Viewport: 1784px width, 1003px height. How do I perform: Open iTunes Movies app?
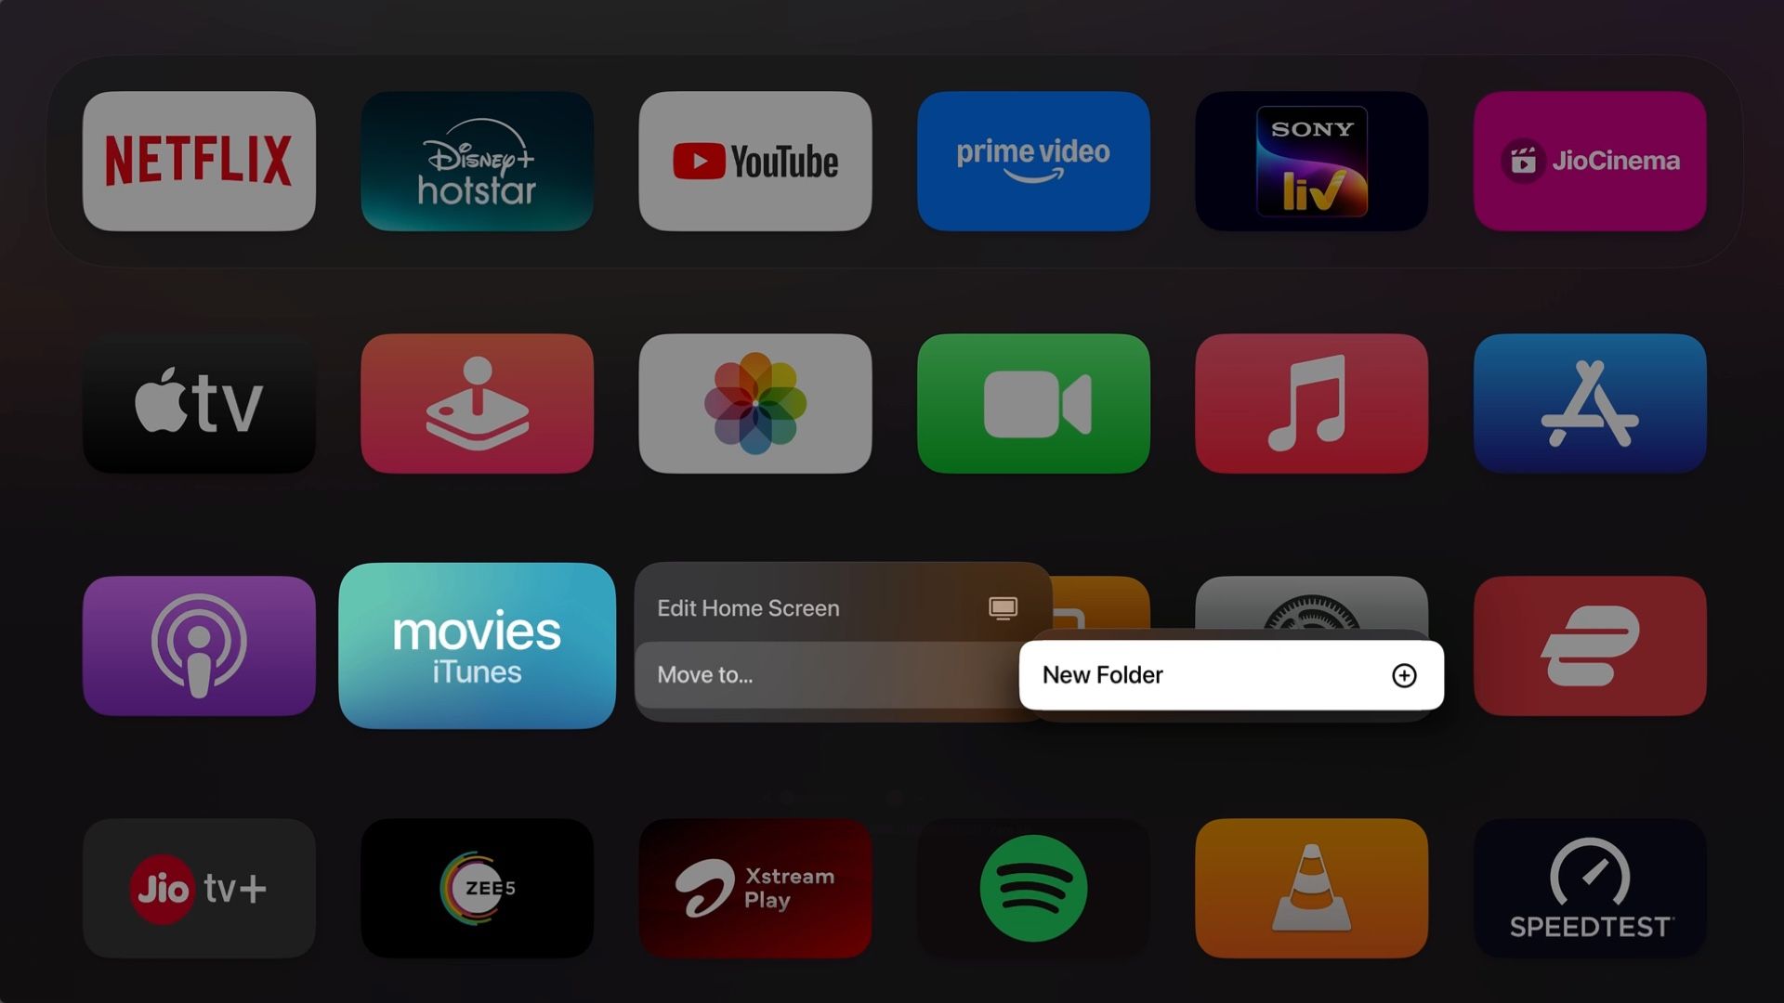[477, 645]
